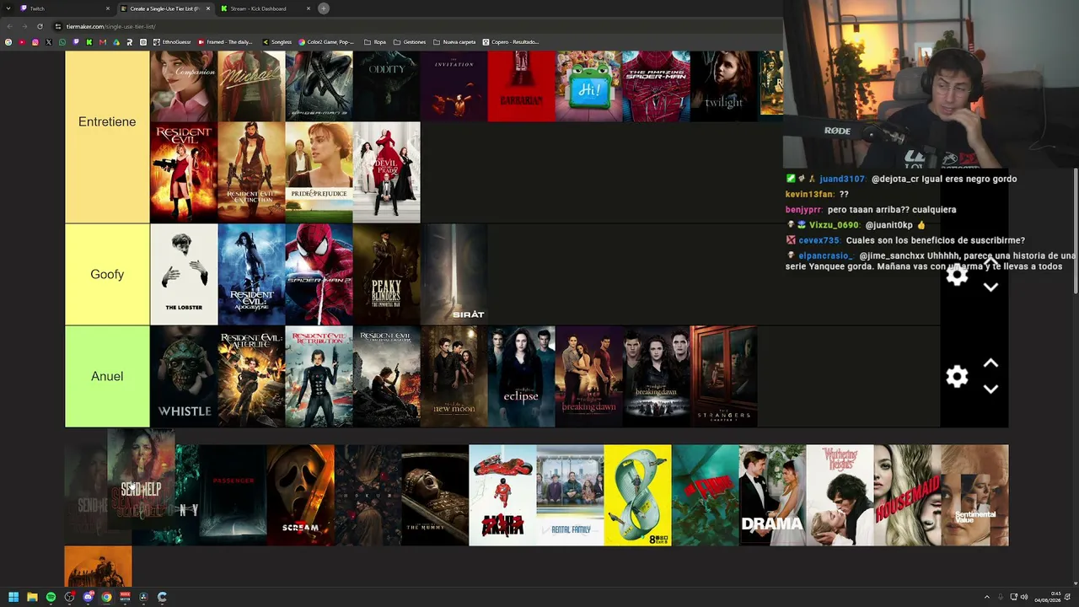The width and height of the screenshot is (1079, 607).
Task: Click the Goofy tier label
Action: [107, 274]
